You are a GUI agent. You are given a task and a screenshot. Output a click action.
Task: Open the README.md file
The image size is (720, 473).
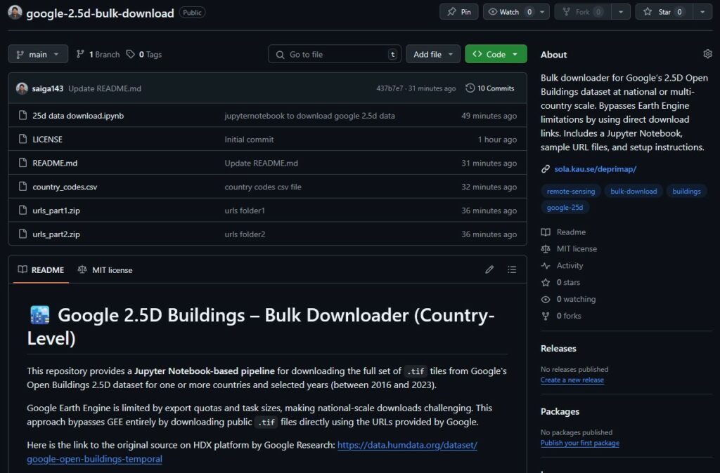(55, 164)
